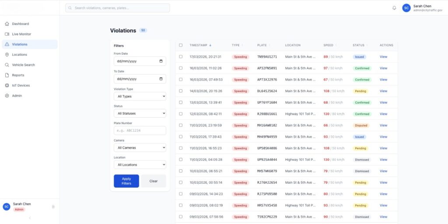Open calendar picker for From Date
Viewport: 448px width, 224px height.
161,61
